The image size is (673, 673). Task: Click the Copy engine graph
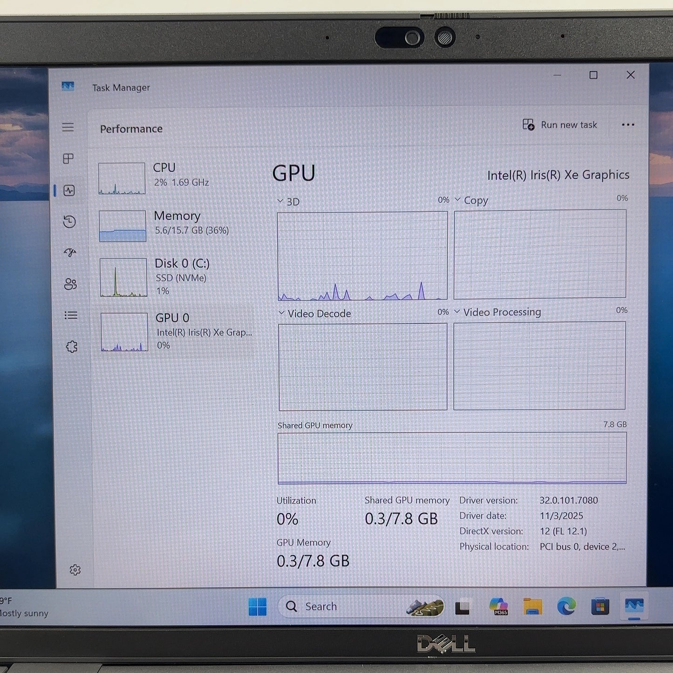click(540, 254)
